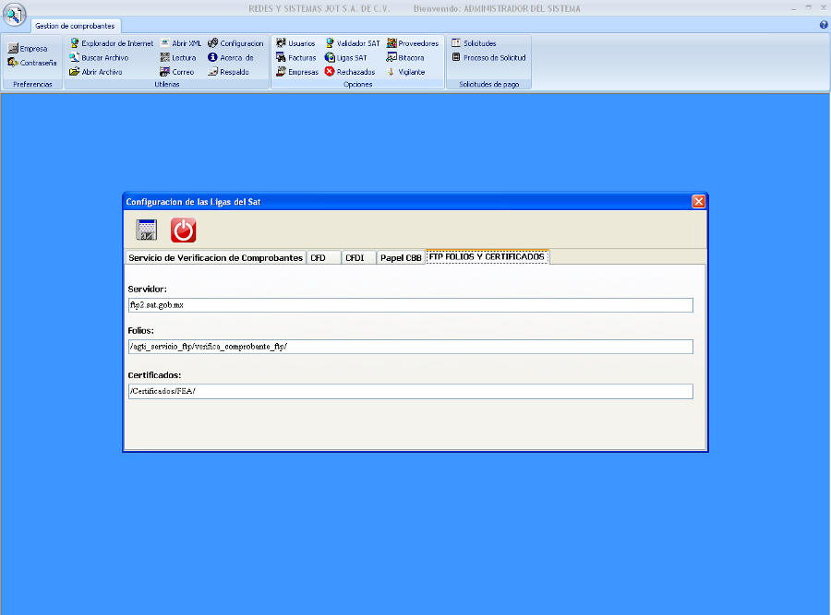
Task: Open Servicio de Verificacion de Comprobantes tab
Action: click(x=215, y=258)
